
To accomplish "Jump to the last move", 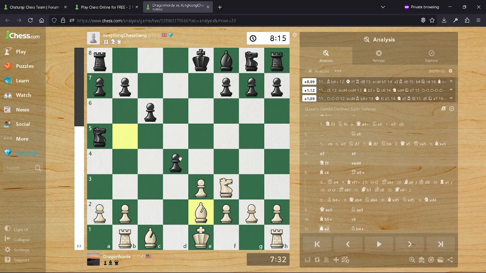I will coord(440,245).
